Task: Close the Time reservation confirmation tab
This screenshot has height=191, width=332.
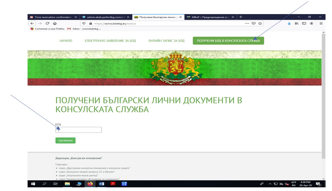Action: click(76, 17)
